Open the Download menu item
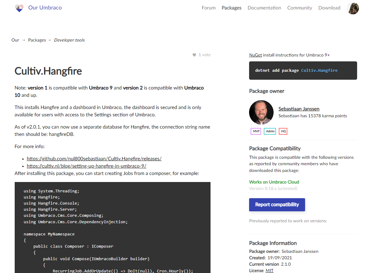The height and width of the screenshot is (273, 377). coord(329,8)
